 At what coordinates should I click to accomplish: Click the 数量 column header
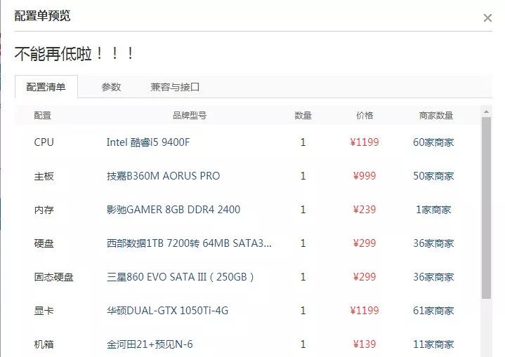click(303, 116)
